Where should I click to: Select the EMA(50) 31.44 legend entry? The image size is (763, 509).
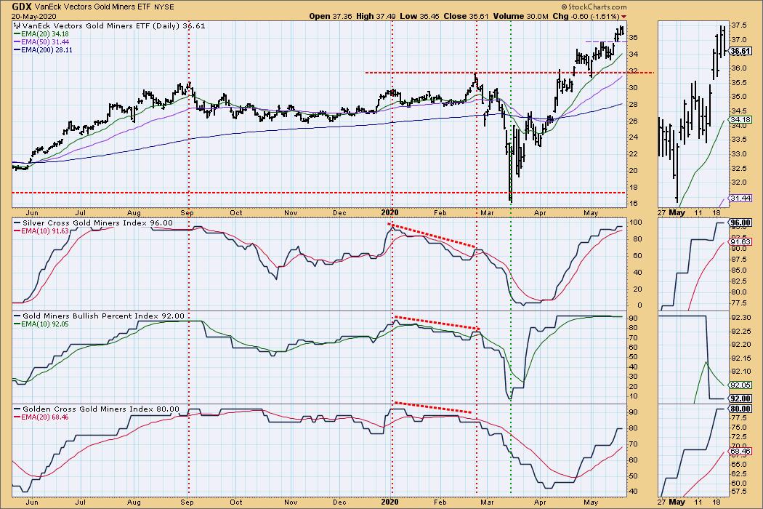[x=41, y=42]
